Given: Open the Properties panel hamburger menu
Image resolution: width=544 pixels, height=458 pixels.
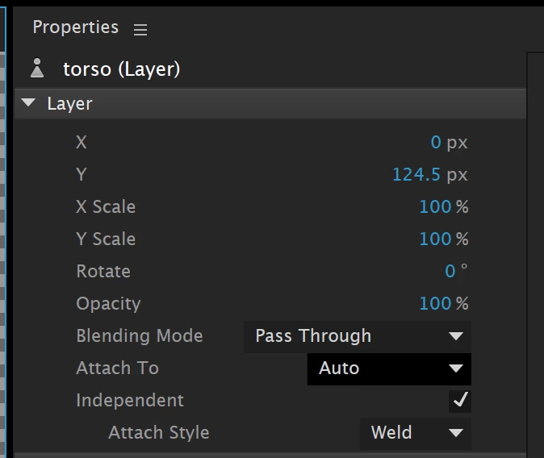Looking at the screenshot, I should pyautogui.click(x=140, y=30).
